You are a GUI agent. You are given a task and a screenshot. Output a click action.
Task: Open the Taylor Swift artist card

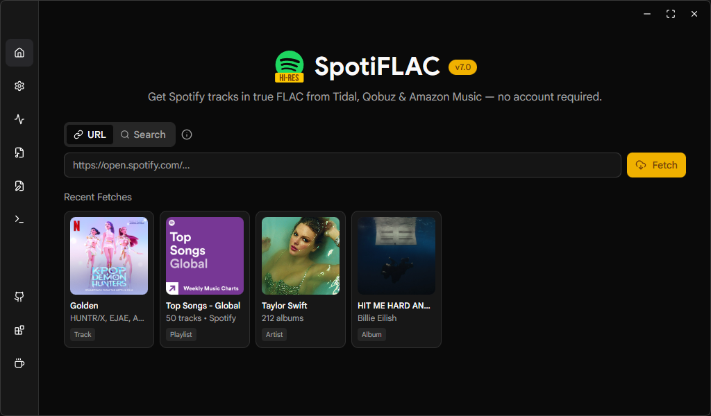(301, 279)
